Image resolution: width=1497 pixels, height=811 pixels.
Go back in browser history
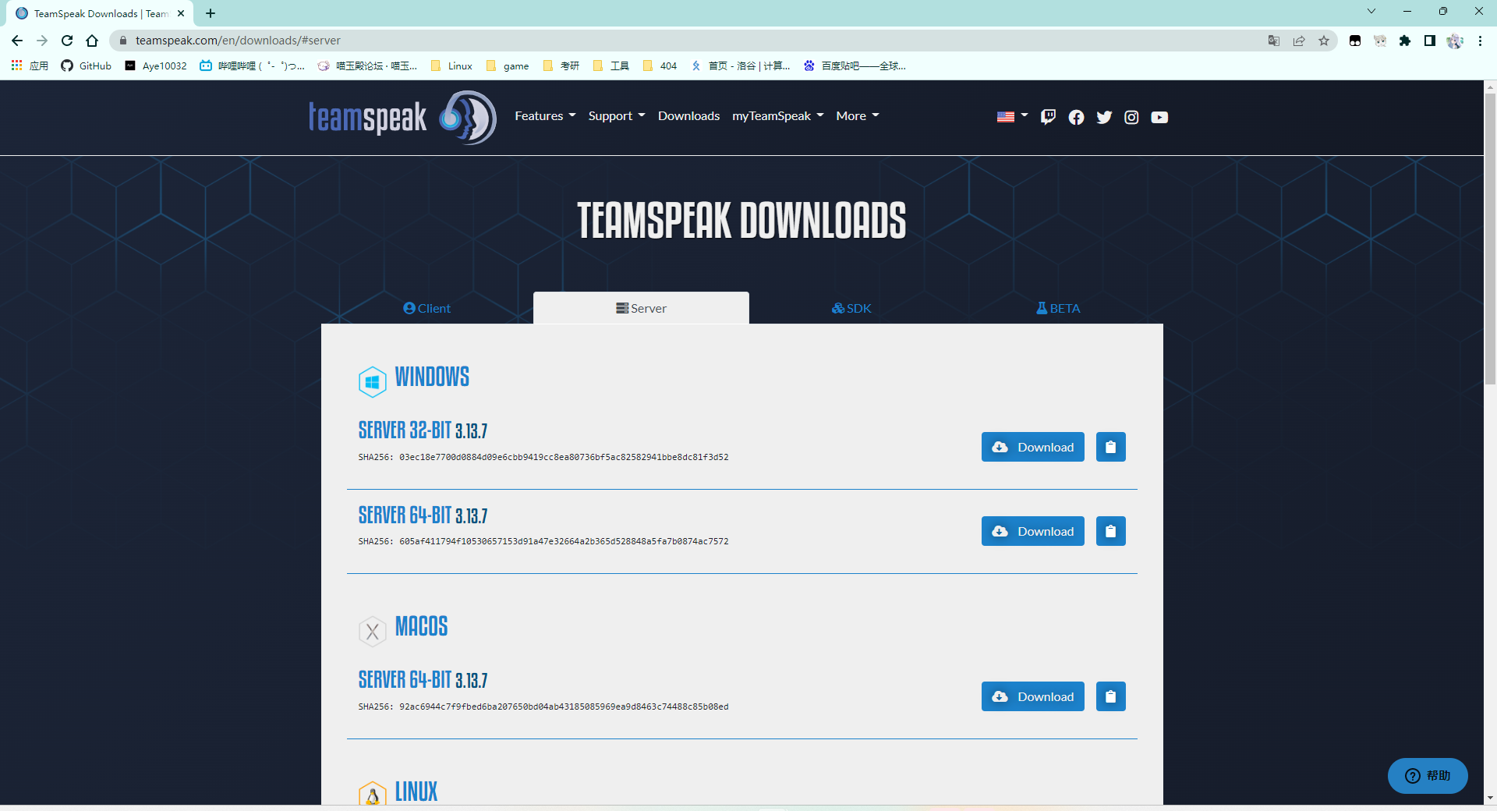[17, 41]
